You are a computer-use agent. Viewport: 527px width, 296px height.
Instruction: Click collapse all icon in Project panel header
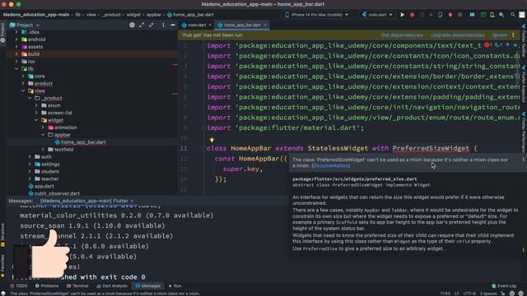click(152, 25)
